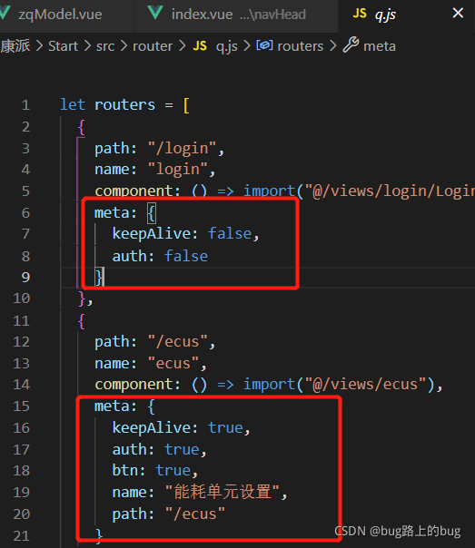Click line number 9 in gutter
Image resolution: width=475 pixels, height=548 pixels.
pos(25,277)
